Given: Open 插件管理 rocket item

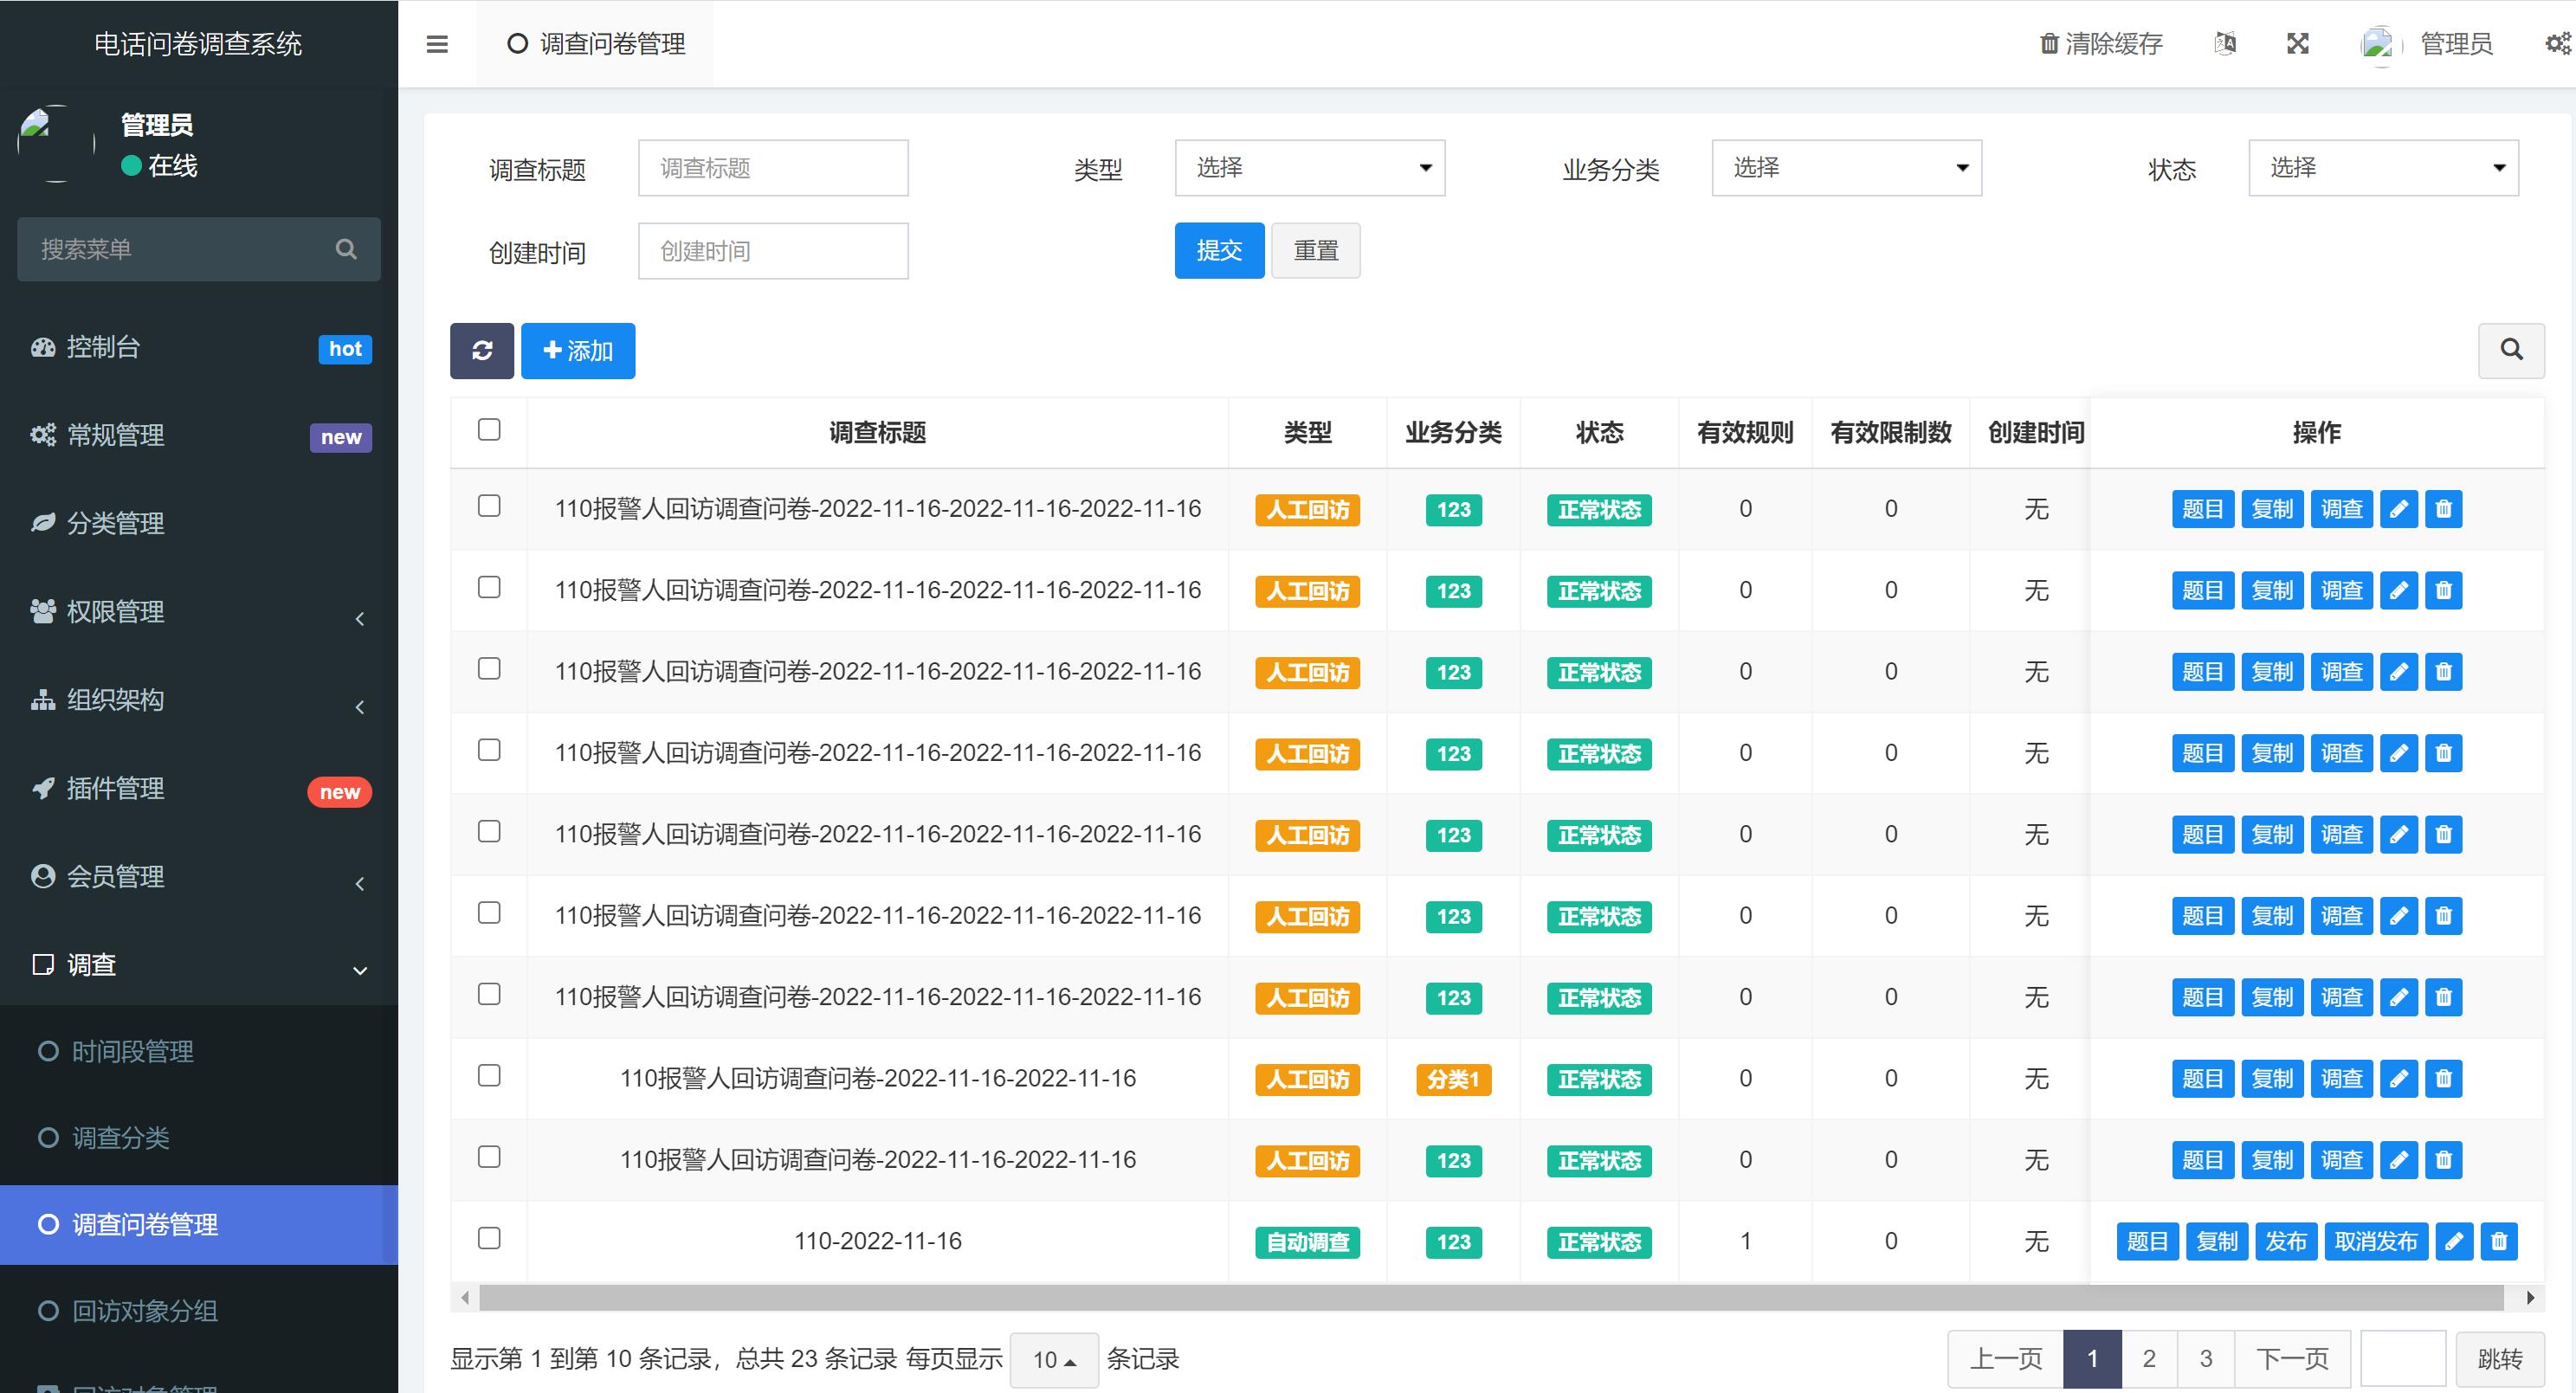Looking at the screenshot, I should [x=199, y=789].
